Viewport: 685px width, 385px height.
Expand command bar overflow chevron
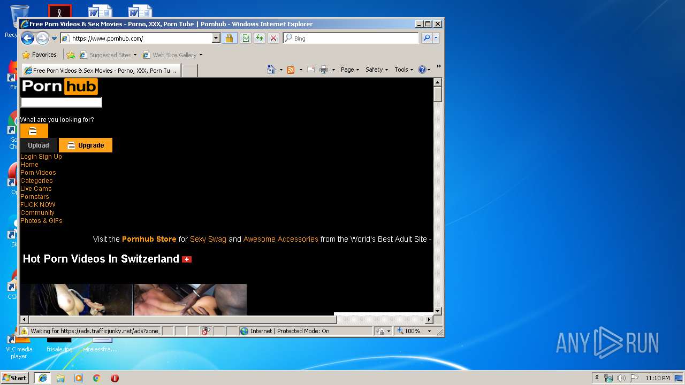tap(438, 67)
